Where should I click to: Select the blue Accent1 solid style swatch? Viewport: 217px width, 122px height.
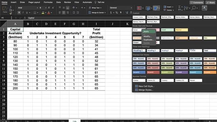tap(139, 72)
